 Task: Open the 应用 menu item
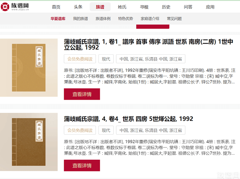click(x=210, y=7)
